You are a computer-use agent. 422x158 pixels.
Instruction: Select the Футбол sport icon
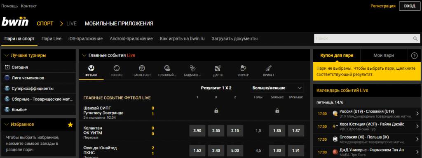[x=91, y=68]
